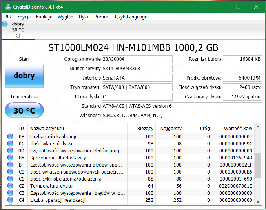Click the CrystalDiskInfo app icon in title bar
Image resolution: width=266 pixels, height=210 pixels.
pyautogui.click(x=8, y=7)
